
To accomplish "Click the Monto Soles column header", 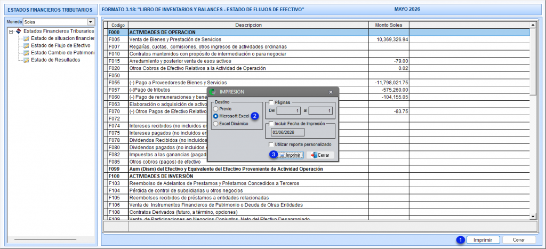I will click(389, 25).
